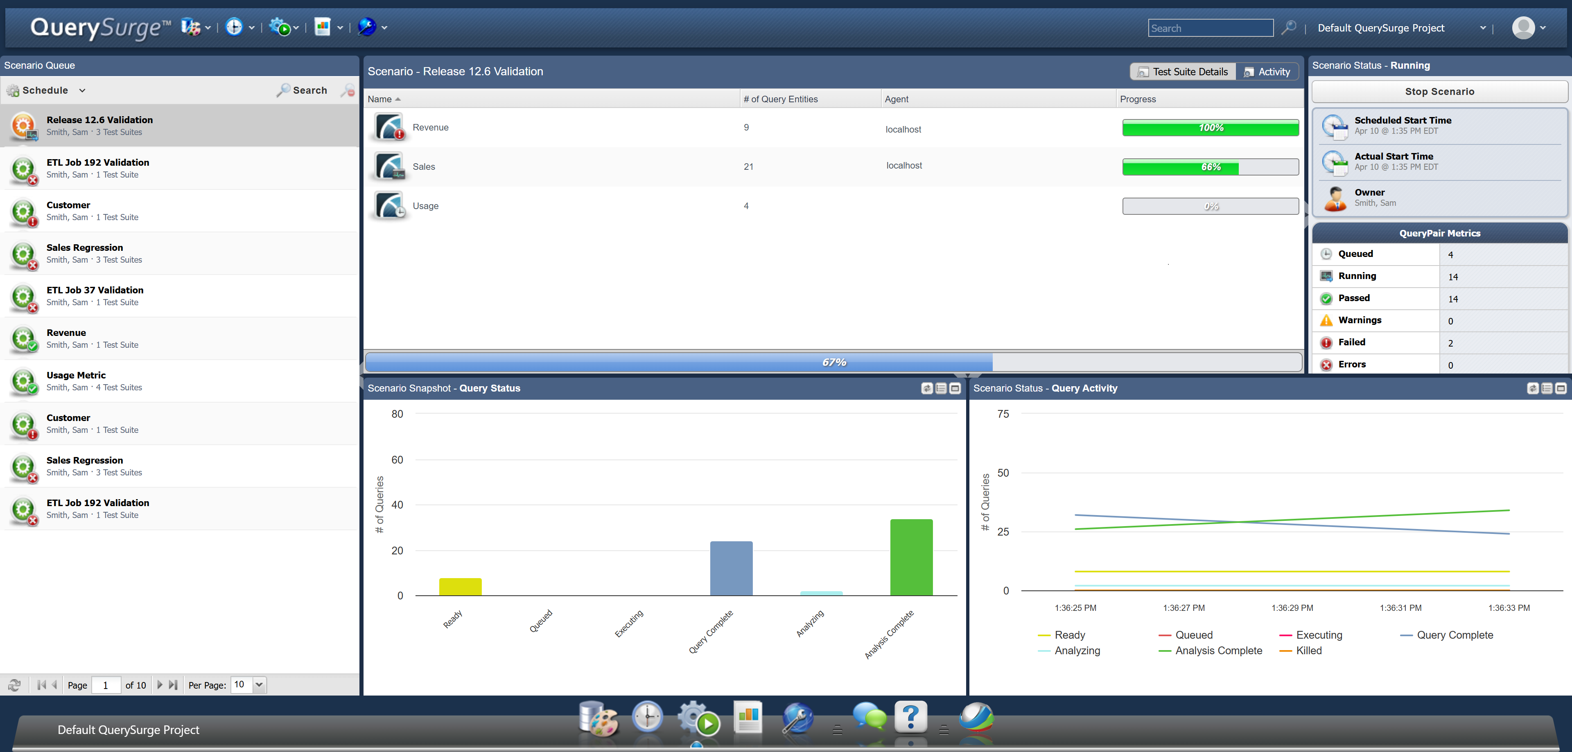Screen dimensions: 1572x752
Task: Open the question mark help icon
Action: coord(910,717)
